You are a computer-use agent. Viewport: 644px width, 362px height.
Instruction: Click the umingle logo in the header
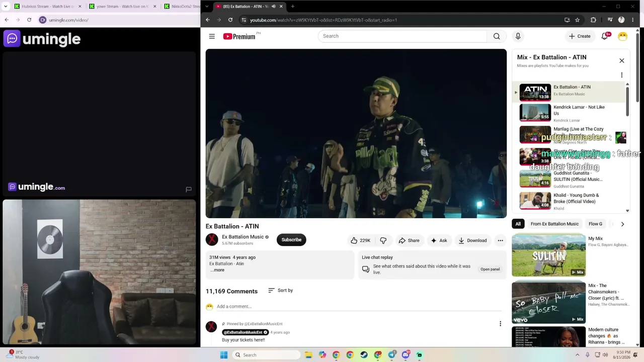42,39
